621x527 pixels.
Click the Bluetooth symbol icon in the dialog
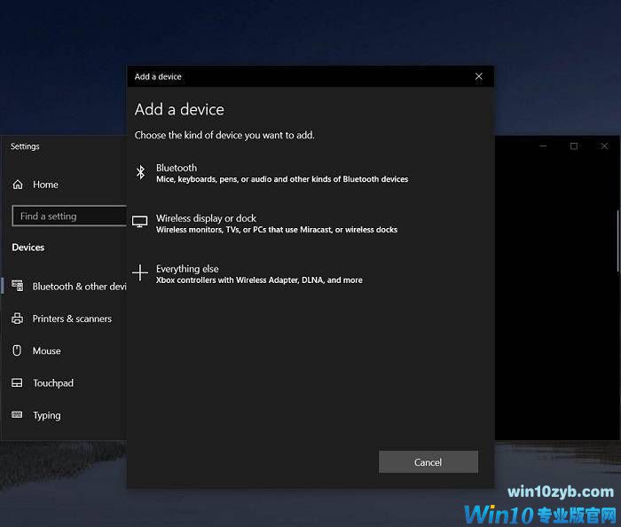click(x=140, y=173)
